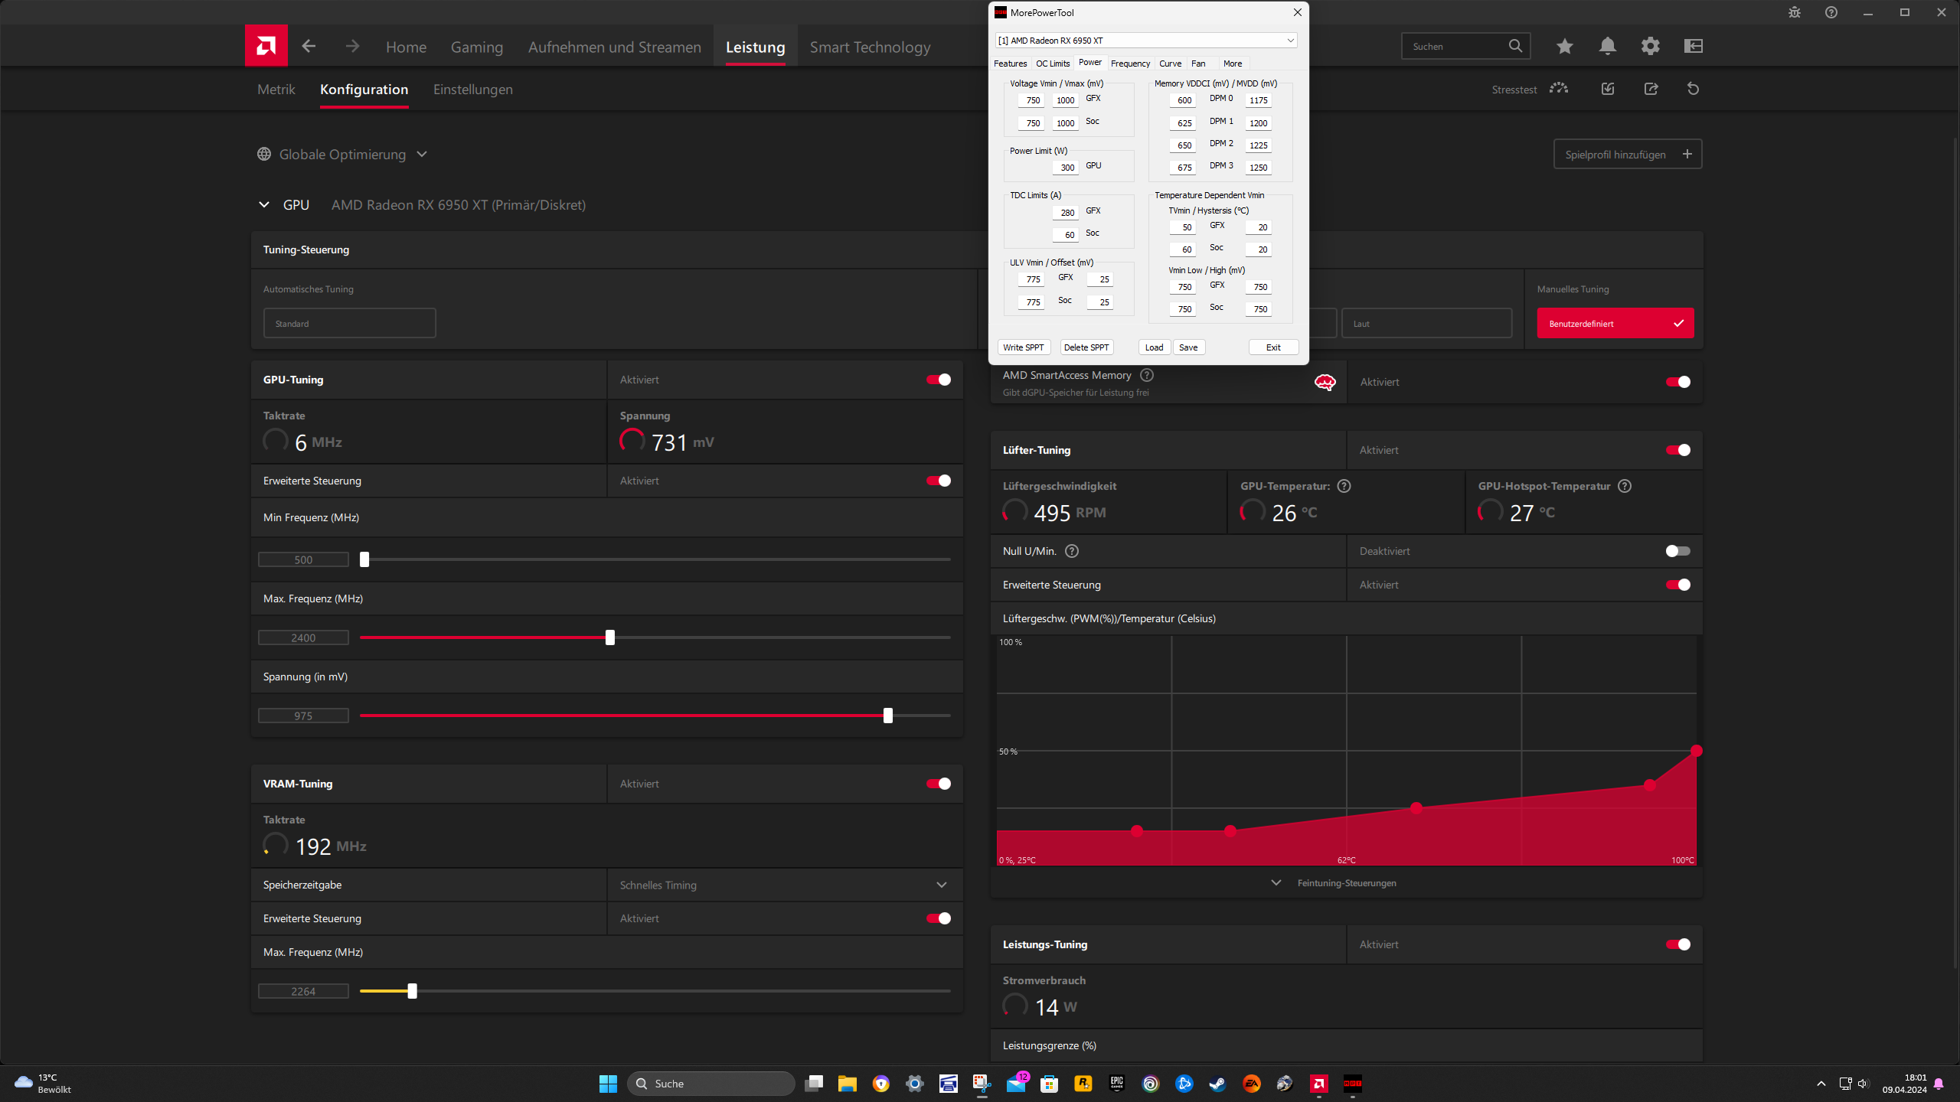Click Spielprofil hinzufügen button
The width and height of the screenshot is (1960, 1102).
click(1627, 155)
